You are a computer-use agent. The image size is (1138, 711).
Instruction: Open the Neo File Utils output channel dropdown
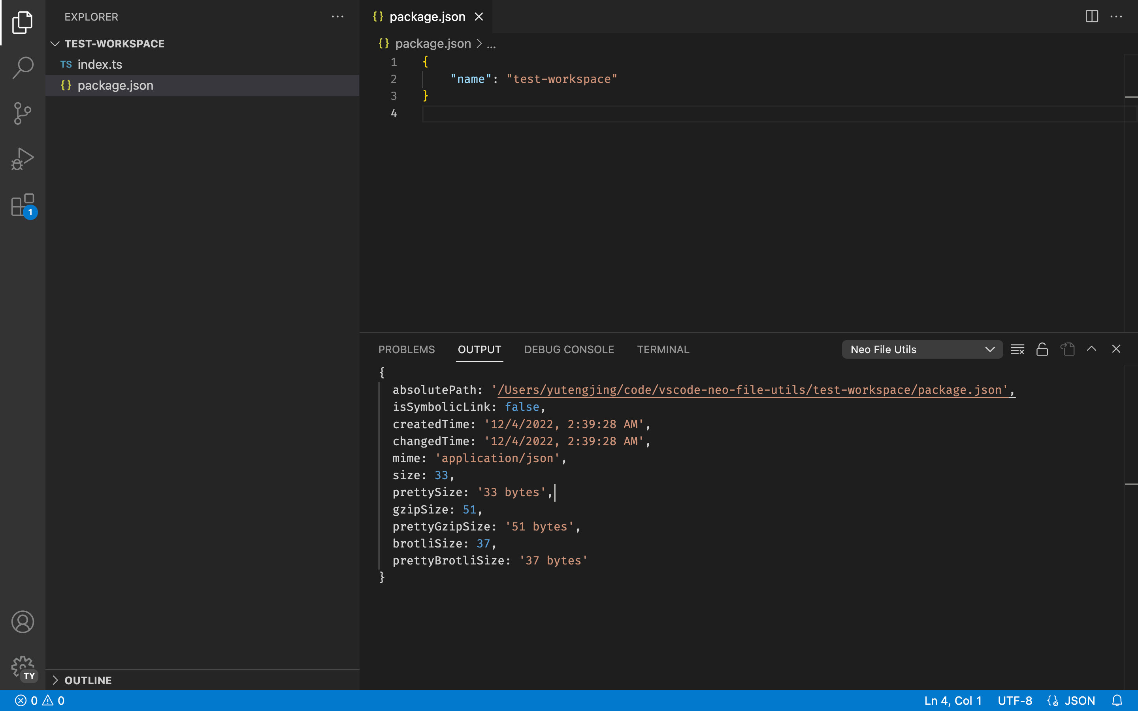(x=922, y=350)
